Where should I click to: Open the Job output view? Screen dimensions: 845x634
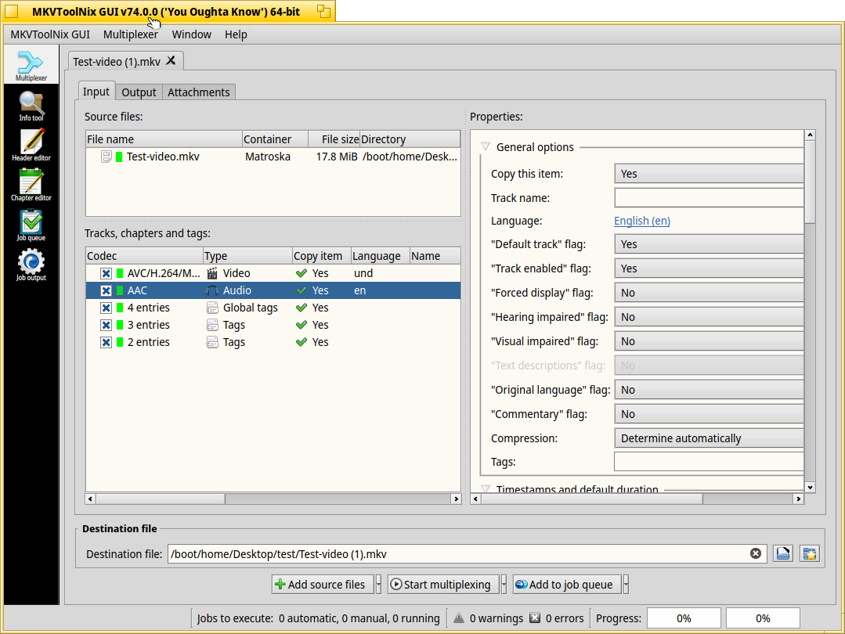point(31,265)
